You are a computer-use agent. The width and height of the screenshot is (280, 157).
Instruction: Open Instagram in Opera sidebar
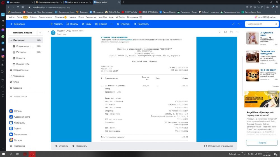click(3, 56)
